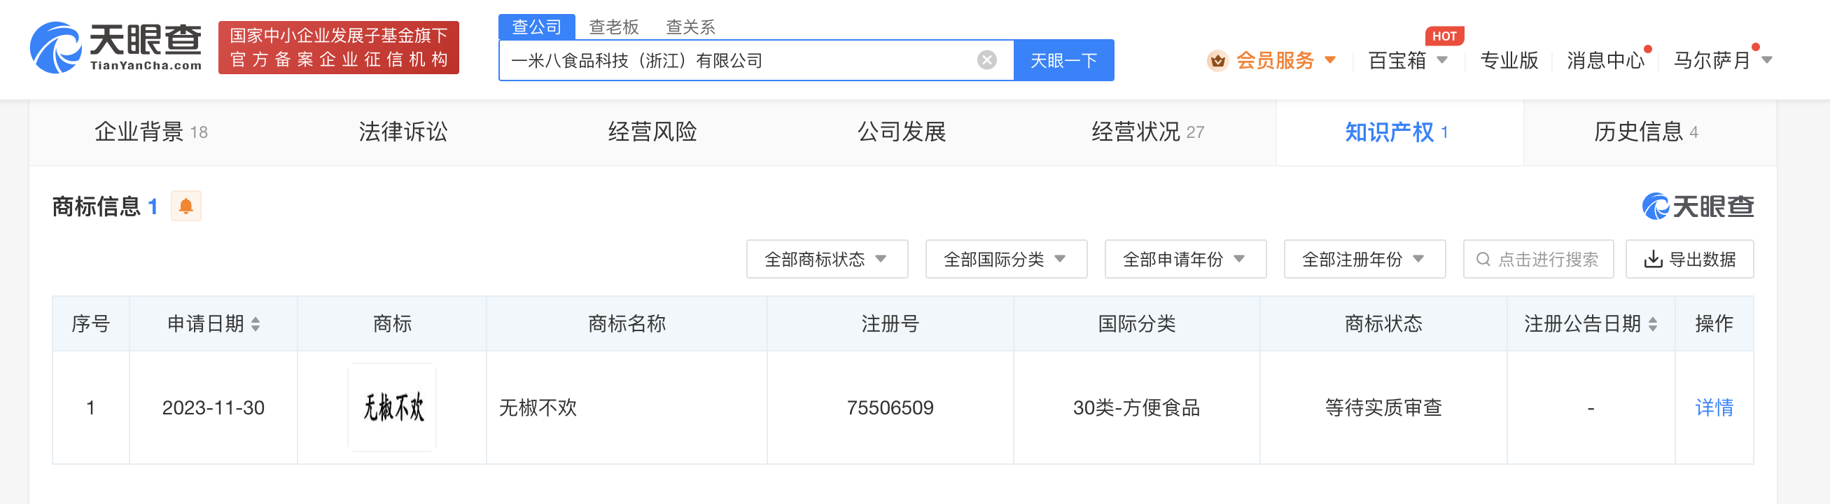1830x504 pixels.
Task: Click the 天眼一下 search button
Action: click(x=1063, y=60)
